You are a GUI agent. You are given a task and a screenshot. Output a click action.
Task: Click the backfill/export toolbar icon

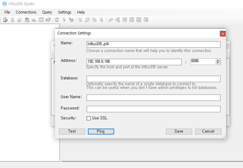pyautogui.click(x=48, y=20)
